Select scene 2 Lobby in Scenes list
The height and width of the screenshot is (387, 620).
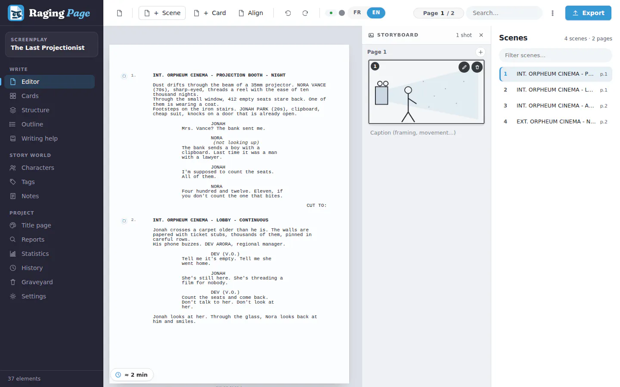(x=555, y=90)
